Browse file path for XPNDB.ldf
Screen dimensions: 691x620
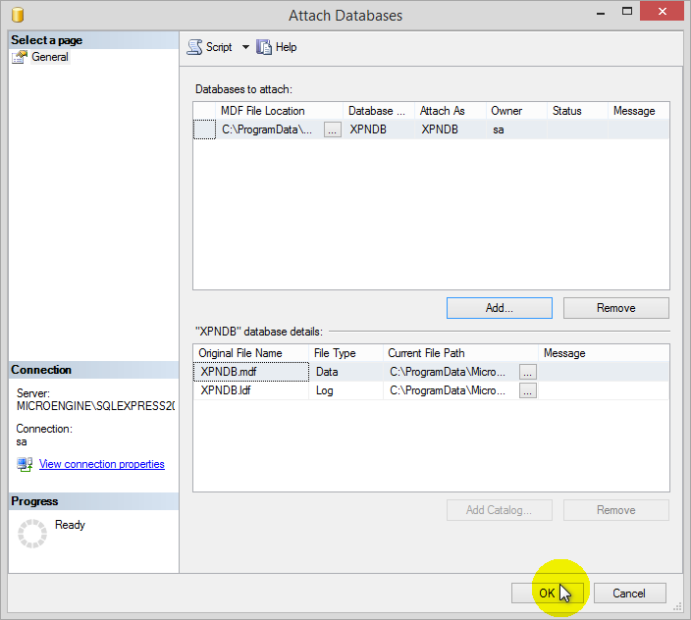click(x=528, y=390)
